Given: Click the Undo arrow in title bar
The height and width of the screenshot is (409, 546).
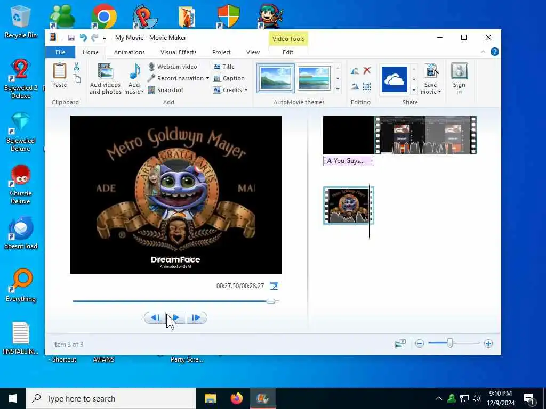Looking at the screenshot, I should pyautogui.click(x=83, y=38).
